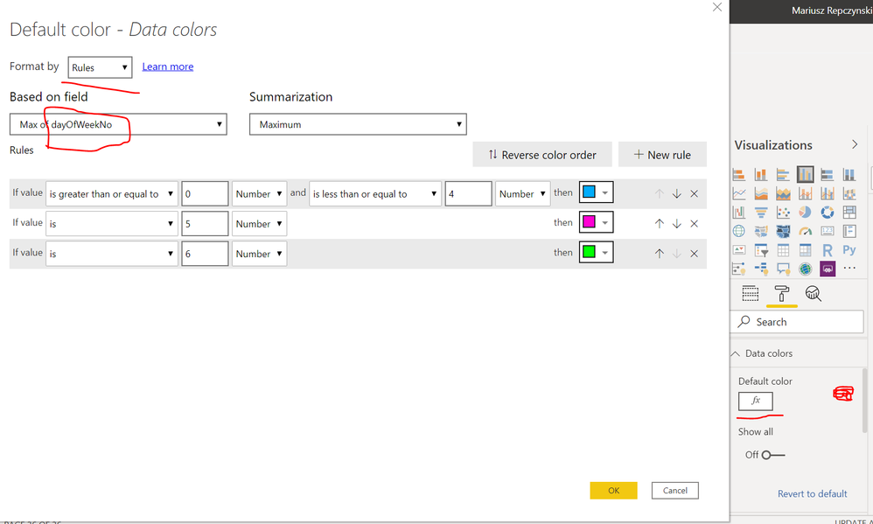Image resolution: width=873 pixels, height=524 pixels.
Task: Select the Treemap visual
Action: click(849, 213)
